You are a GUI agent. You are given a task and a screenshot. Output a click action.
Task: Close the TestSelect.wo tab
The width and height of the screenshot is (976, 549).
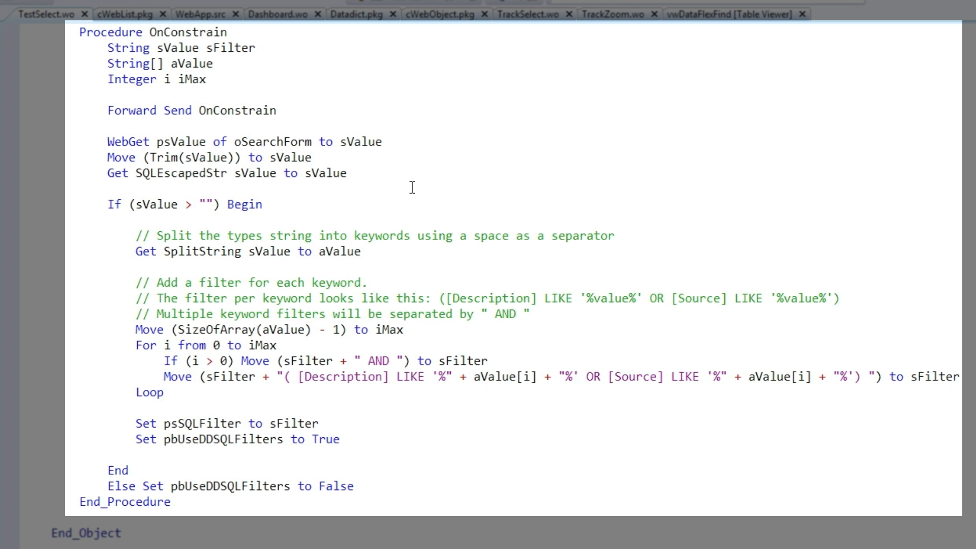[x=85, y=14]
